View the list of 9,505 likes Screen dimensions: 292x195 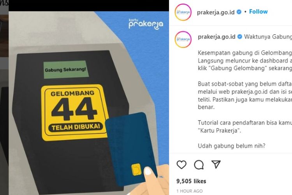click(x=191, y=181)
